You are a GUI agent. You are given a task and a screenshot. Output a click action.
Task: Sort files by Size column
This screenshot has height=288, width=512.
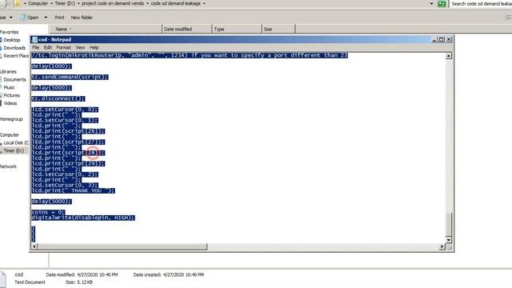pos(278,29)
